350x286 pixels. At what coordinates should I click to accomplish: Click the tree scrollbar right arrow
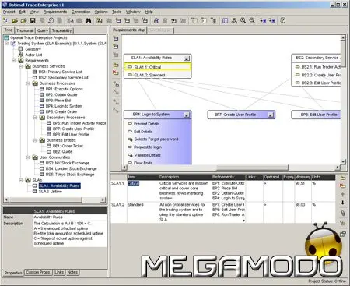click(x=103, y=199)
